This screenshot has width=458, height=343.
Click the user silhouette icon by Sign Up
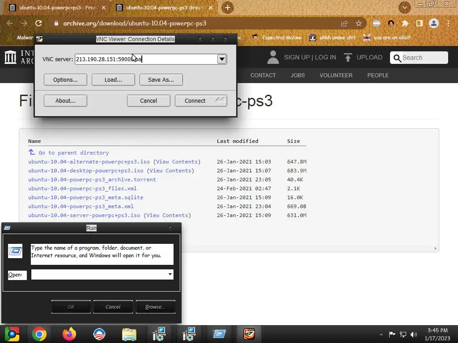273,57
